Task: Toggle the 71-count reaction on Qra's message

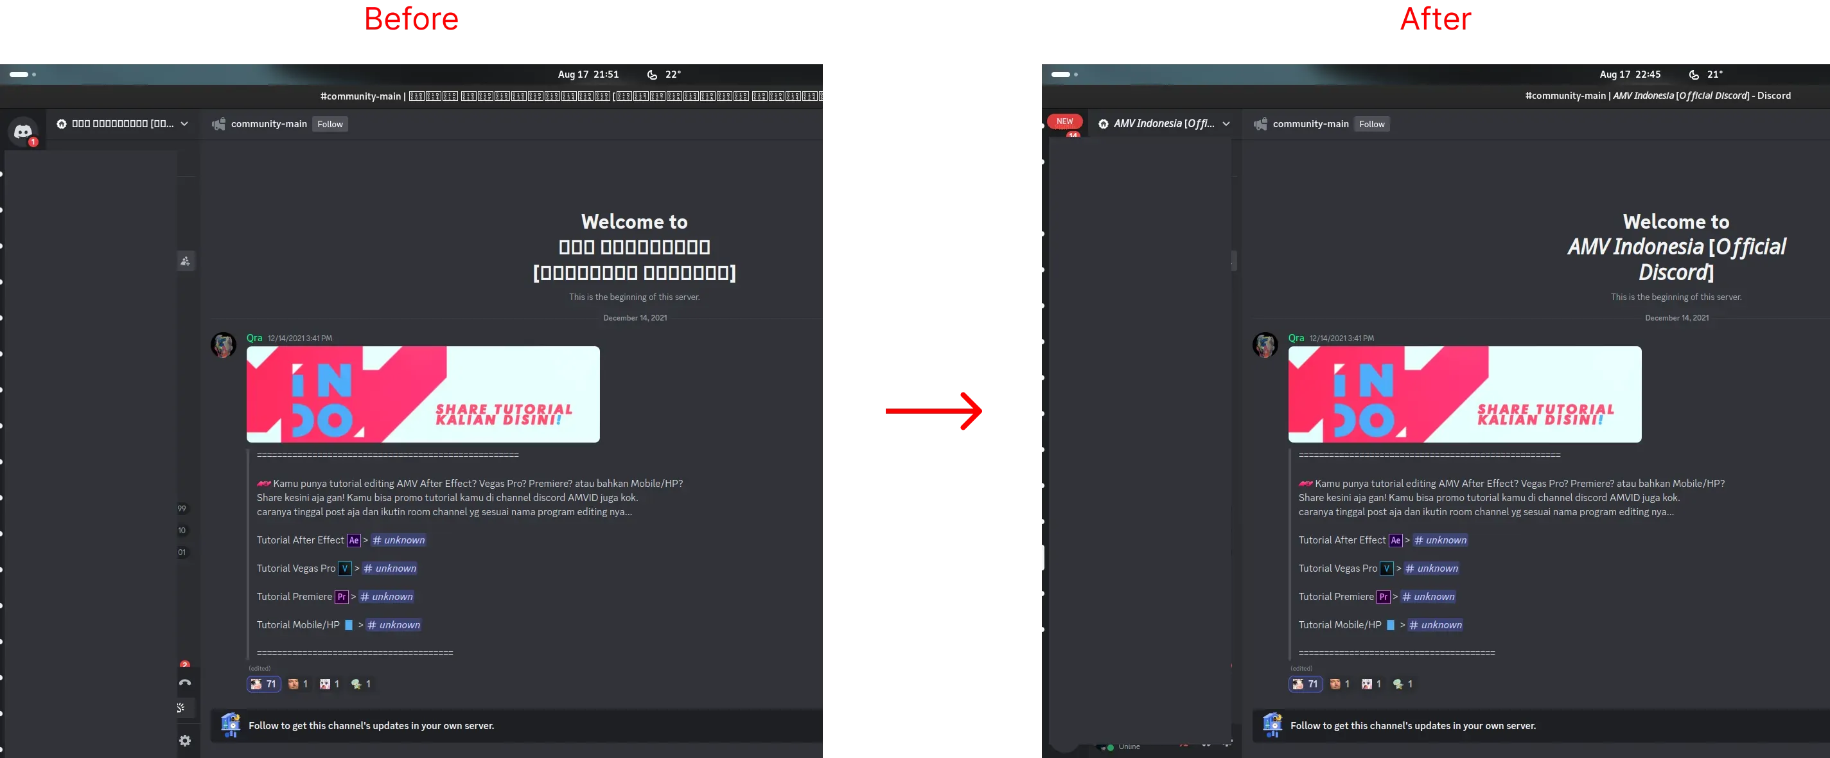Action: pyautogui.click(x=263, y=683)
